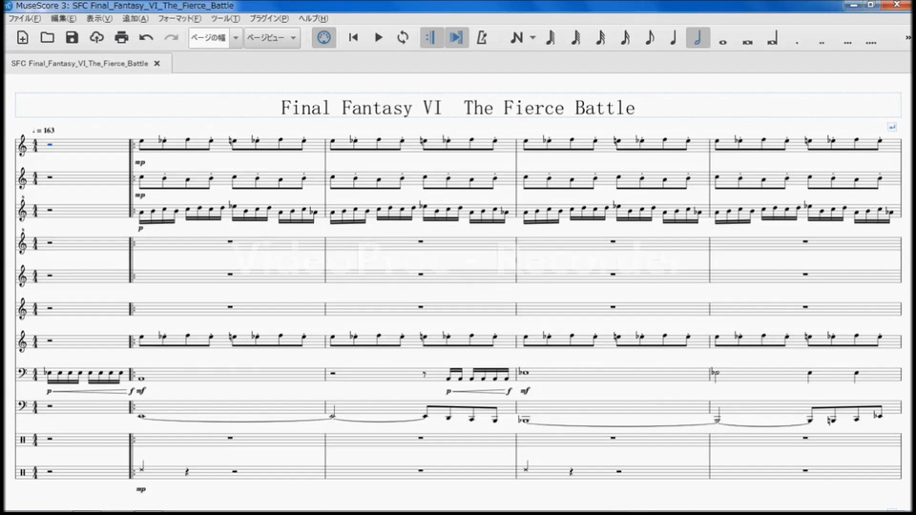Click the line break symbol at system end
This screenshot has width=916, height=515.
click(x=892, y=127)
